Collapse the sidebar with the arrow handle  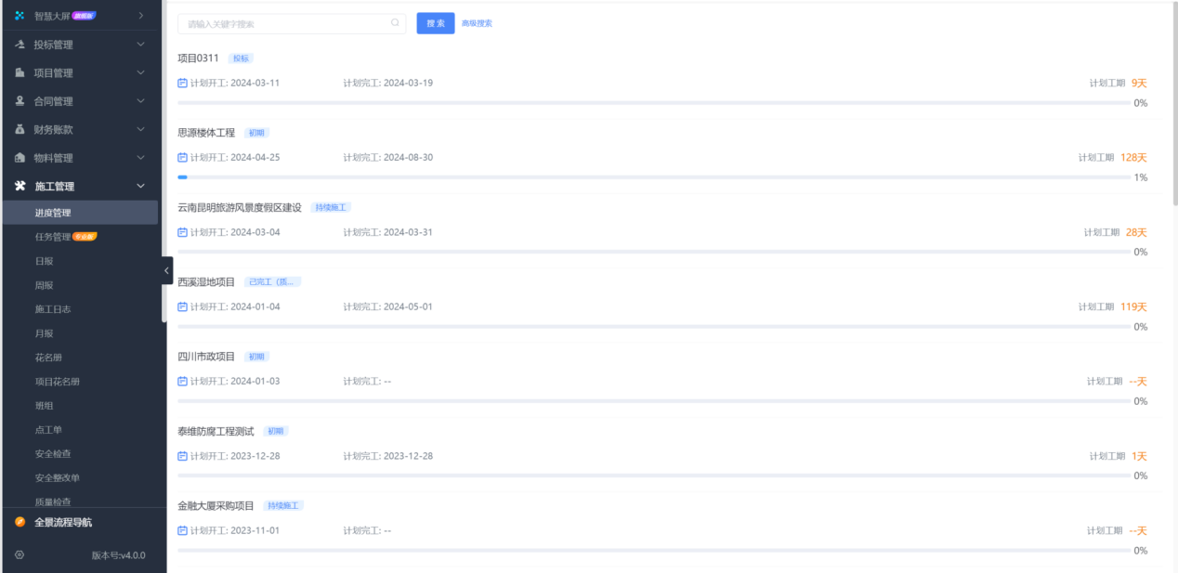click(x=167, y=270)
